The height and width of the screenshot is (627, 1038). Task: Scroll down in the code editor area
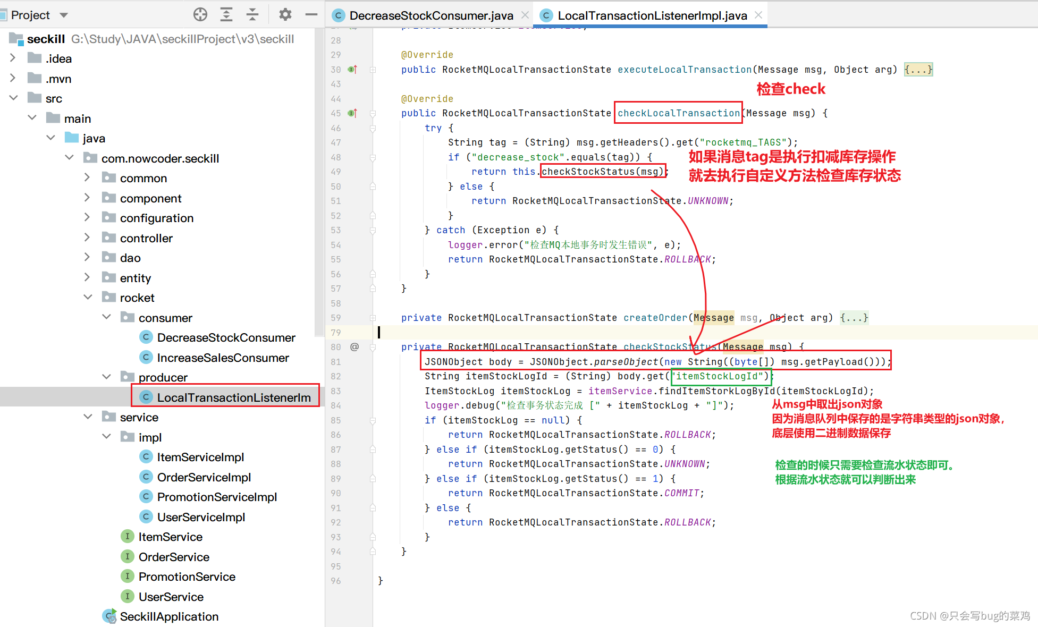click(1031, 556)
